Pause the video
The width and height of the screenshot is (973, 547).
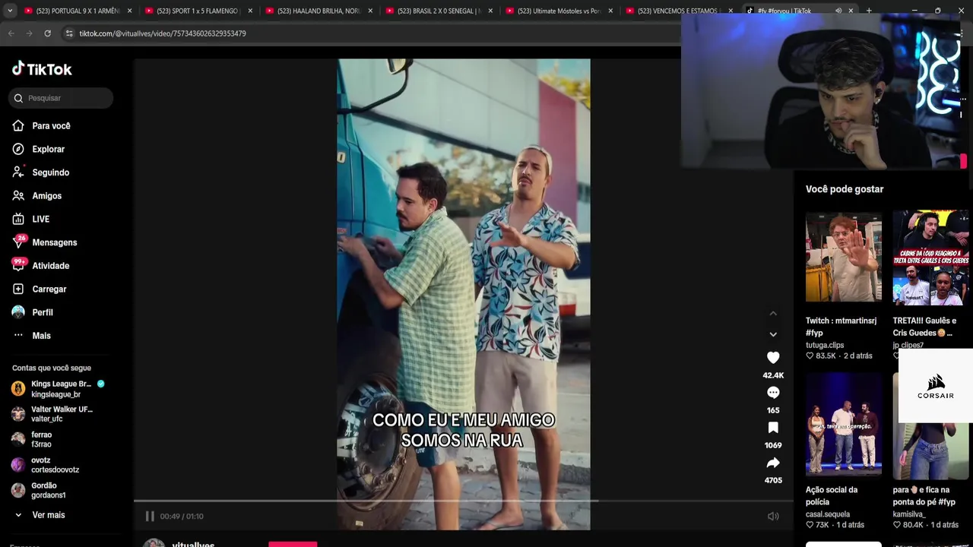[x=150, y=517]
